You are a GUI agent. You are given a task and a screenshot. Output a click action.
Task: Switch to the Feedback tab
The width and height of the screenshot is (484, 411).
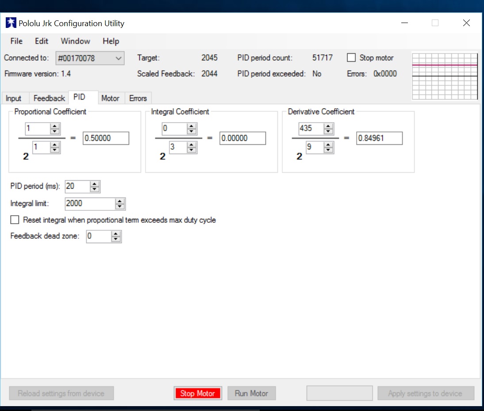coord(49,98)
